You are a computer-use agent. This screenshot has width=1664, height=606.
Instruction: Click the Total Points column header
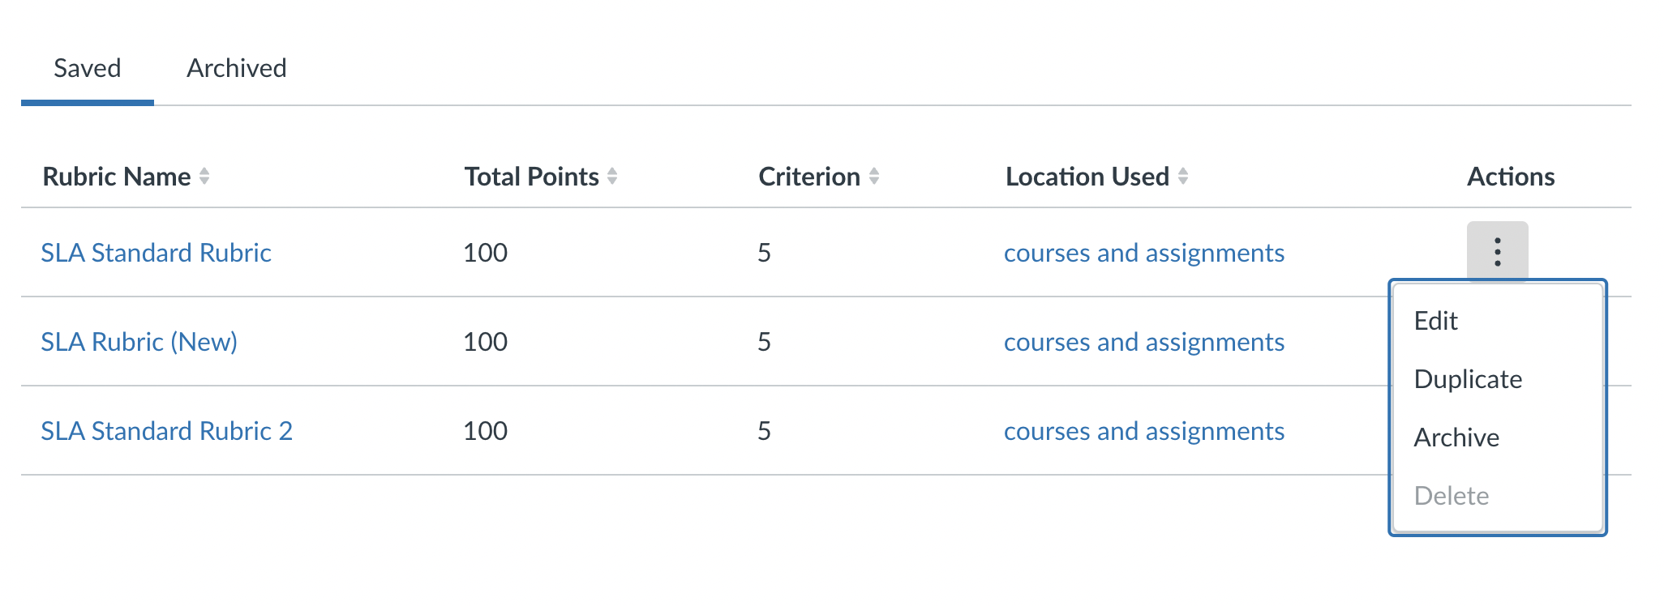pyautogui.click(x=531, y=177)
